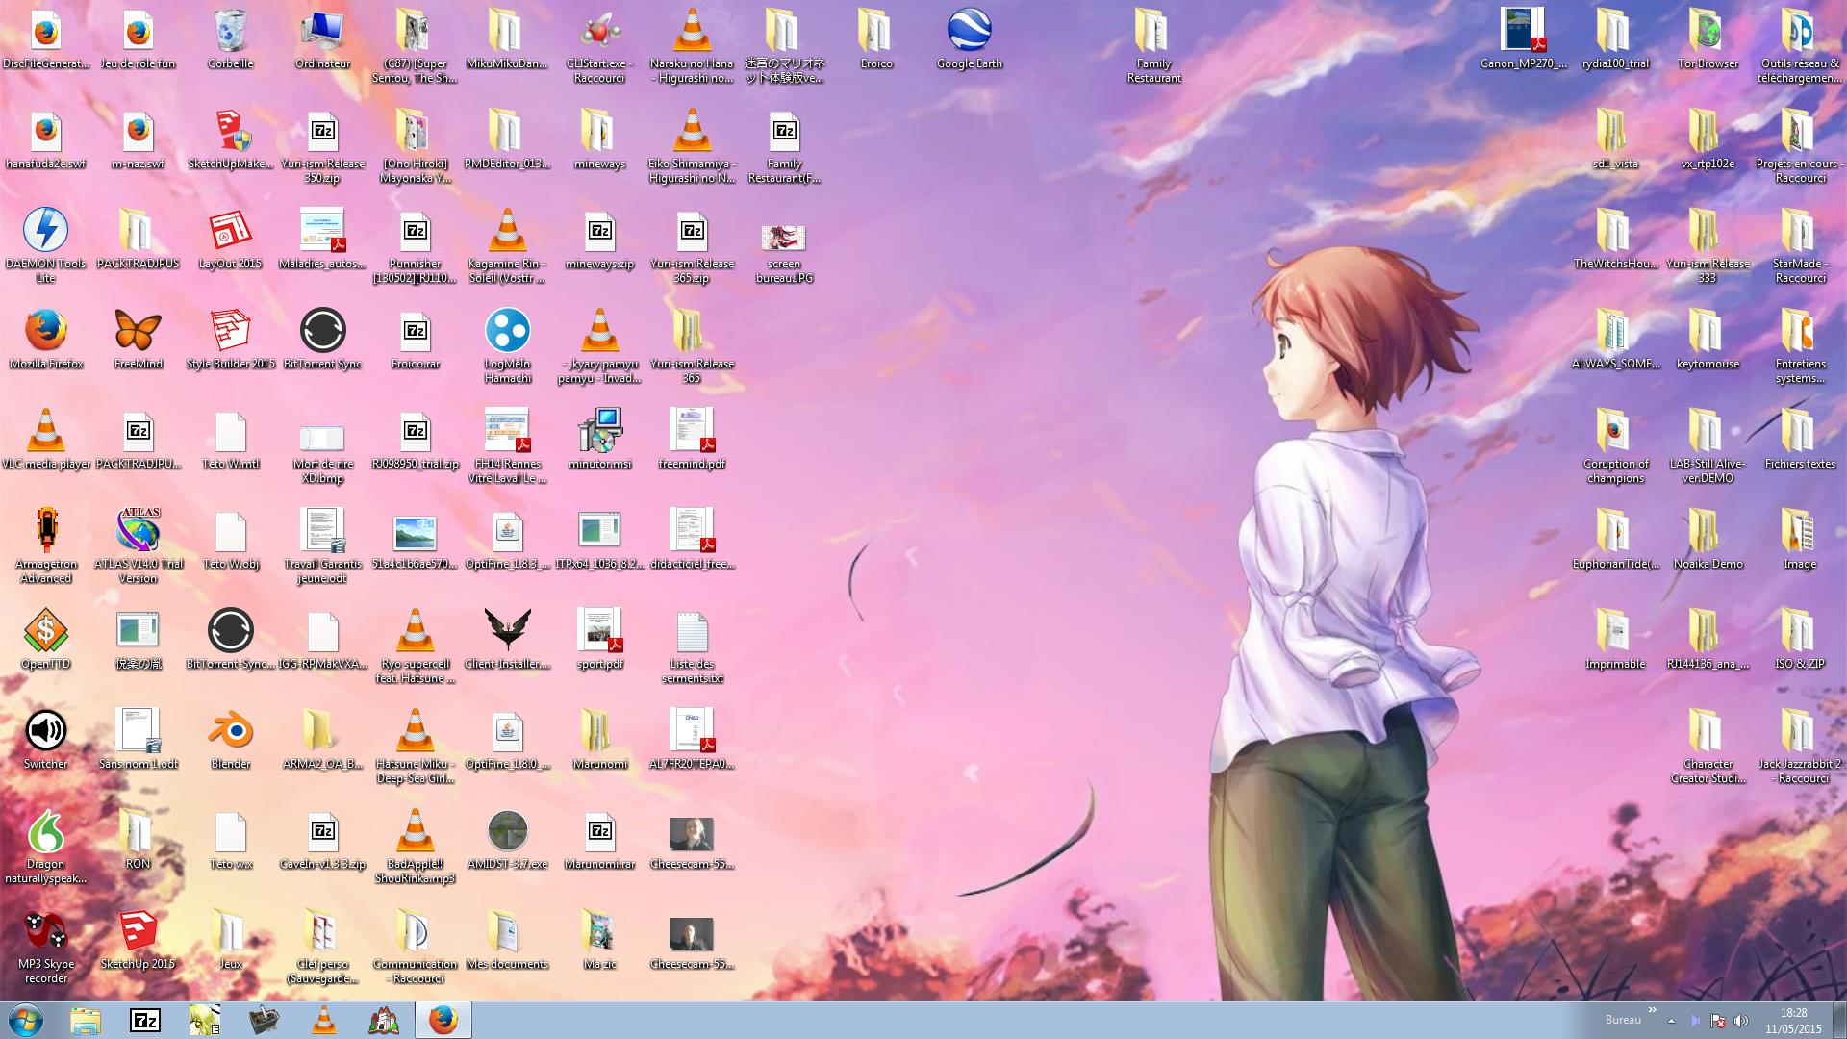Viewport: 1847px width, 1039px height.
Task: Launch Armagetron Advanced game icon
Action: (x=45, y=545)
